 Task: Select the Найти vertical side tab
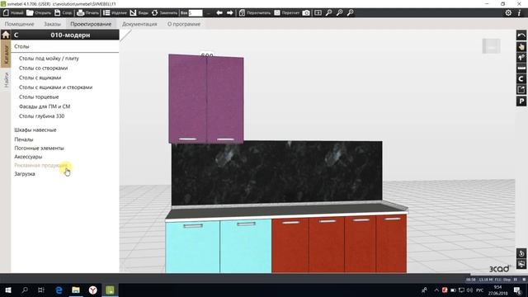pos(6,80)
